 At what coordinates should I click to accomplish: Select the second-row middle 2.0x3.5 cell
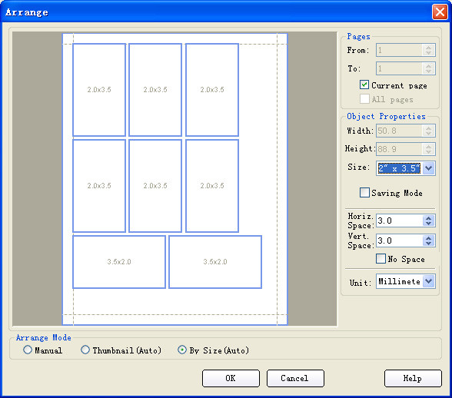(155, 186)
